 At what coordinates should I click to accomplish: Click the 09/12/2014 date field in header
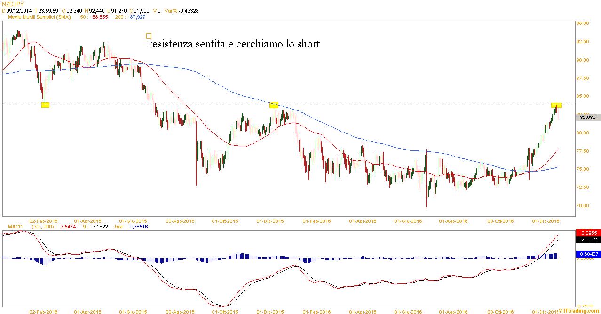[x=20, y=10]
